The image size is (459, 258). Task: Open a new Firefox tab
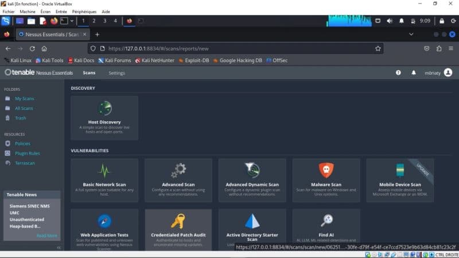point(97,34)
